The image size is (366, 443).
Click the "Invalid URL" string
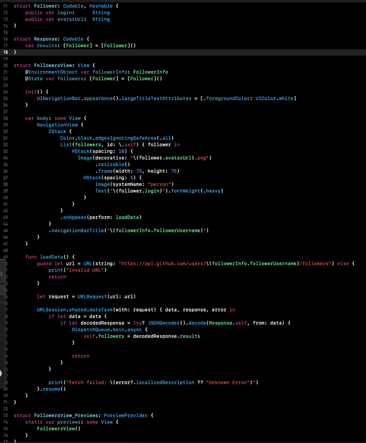click(86, 270)
